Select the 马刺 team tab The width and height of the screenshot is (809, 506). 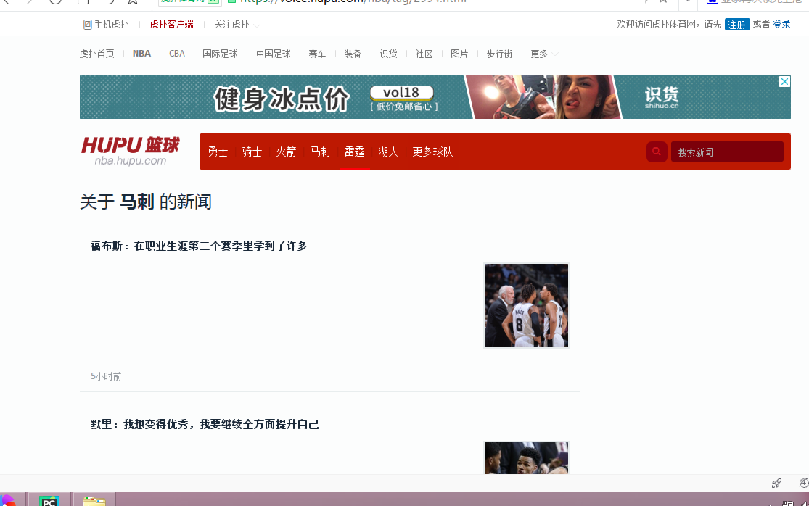click(320, 152)
